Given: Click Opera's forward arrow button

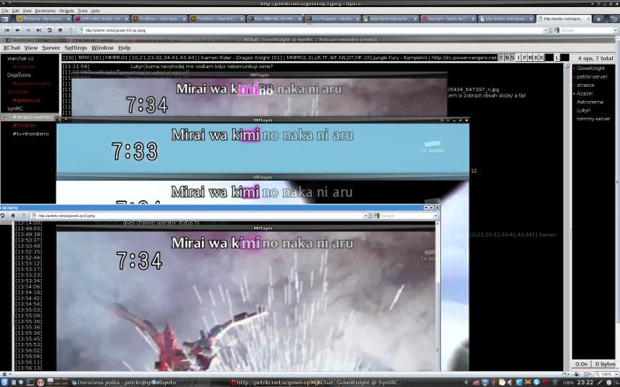Looking at the screenshot, I should [x=28, y=30].
